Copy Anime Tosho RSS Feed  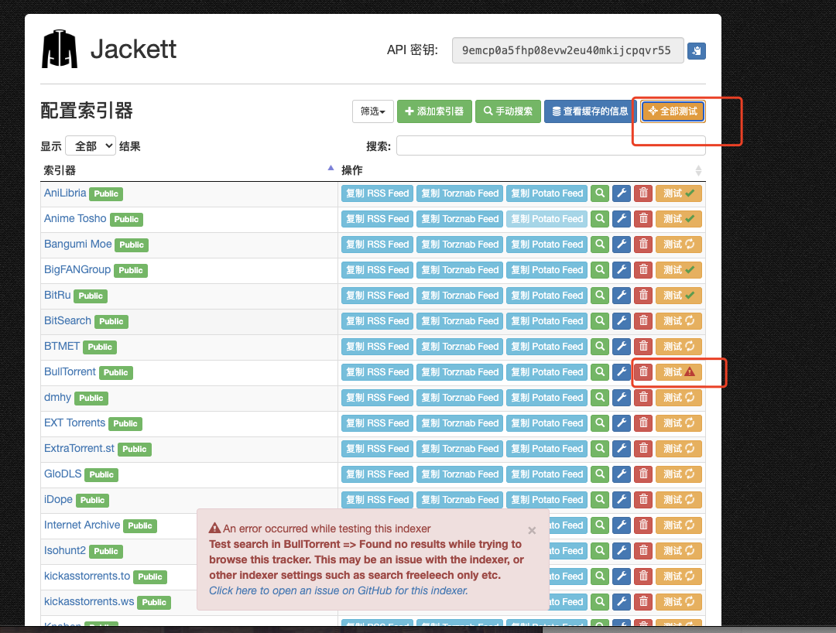378,218
